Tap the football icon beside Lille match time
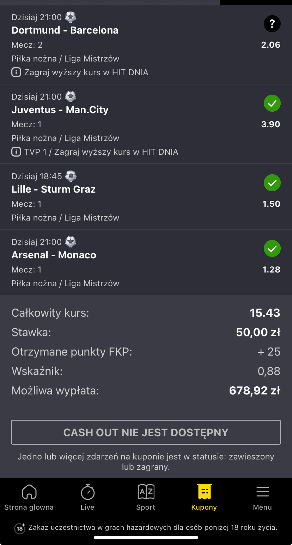The image size is (292, 545). click(71, 176)
